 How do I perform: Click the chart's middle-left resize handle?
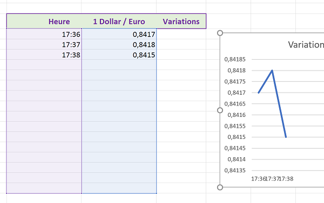tap(220, 110)
